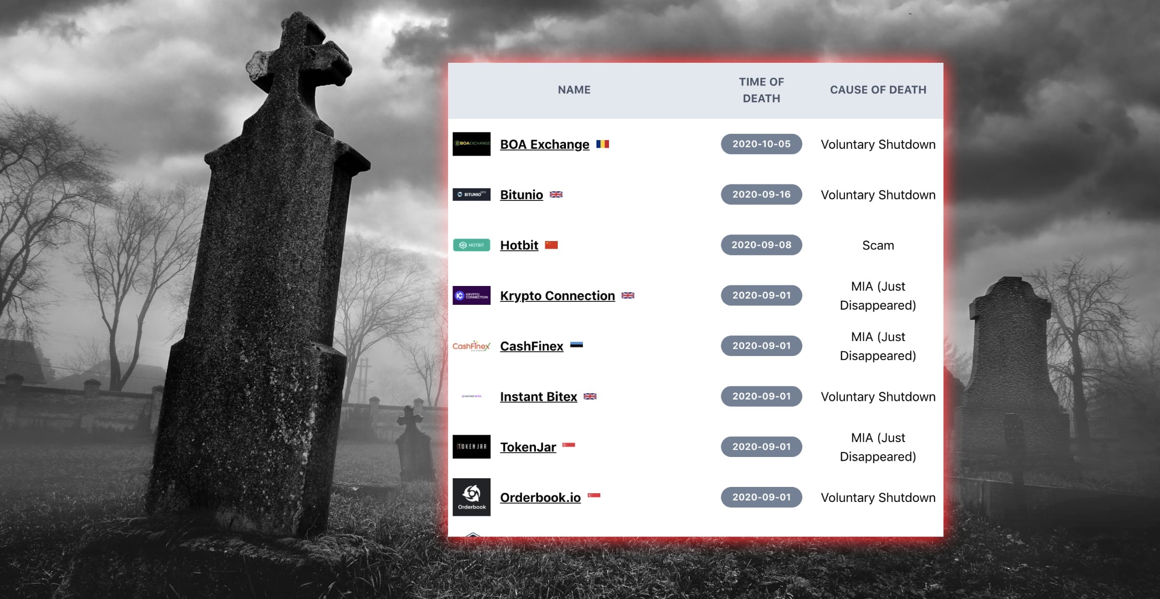The height and width of the screenshot is (599, 1160).
Task: Click Instant Bitex's Voluntary Shutdown cause
Action: [878, 397]
